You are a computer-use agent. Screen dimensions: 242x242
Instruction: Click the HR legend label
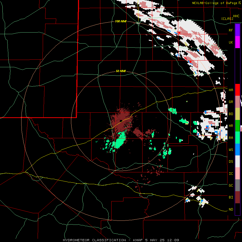tap(231, 126)
